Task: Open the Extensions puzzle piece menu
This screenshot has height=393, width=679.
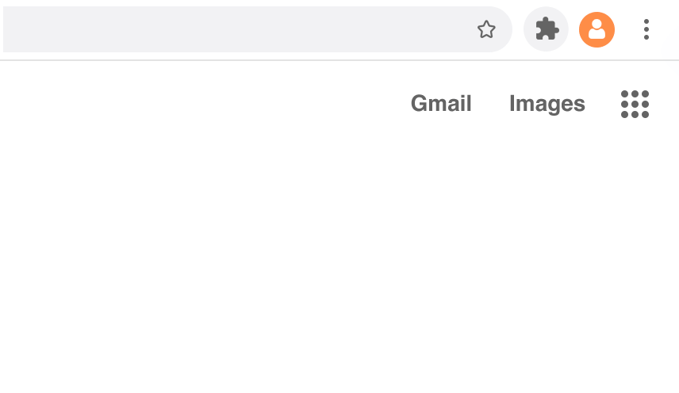Action: pyautogui.click(x=547, y=30)
